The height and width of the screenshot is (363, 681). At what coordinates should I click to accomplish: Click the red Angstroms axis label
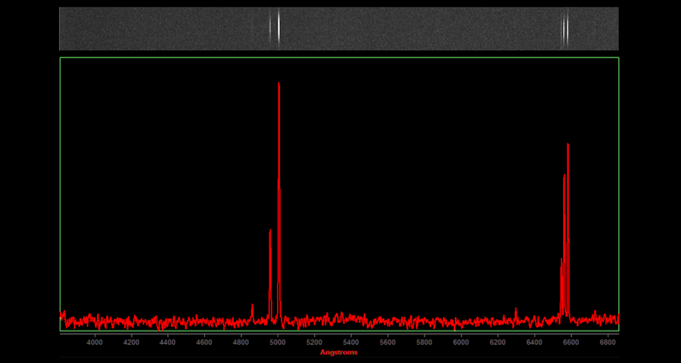[x=338, y=352]
